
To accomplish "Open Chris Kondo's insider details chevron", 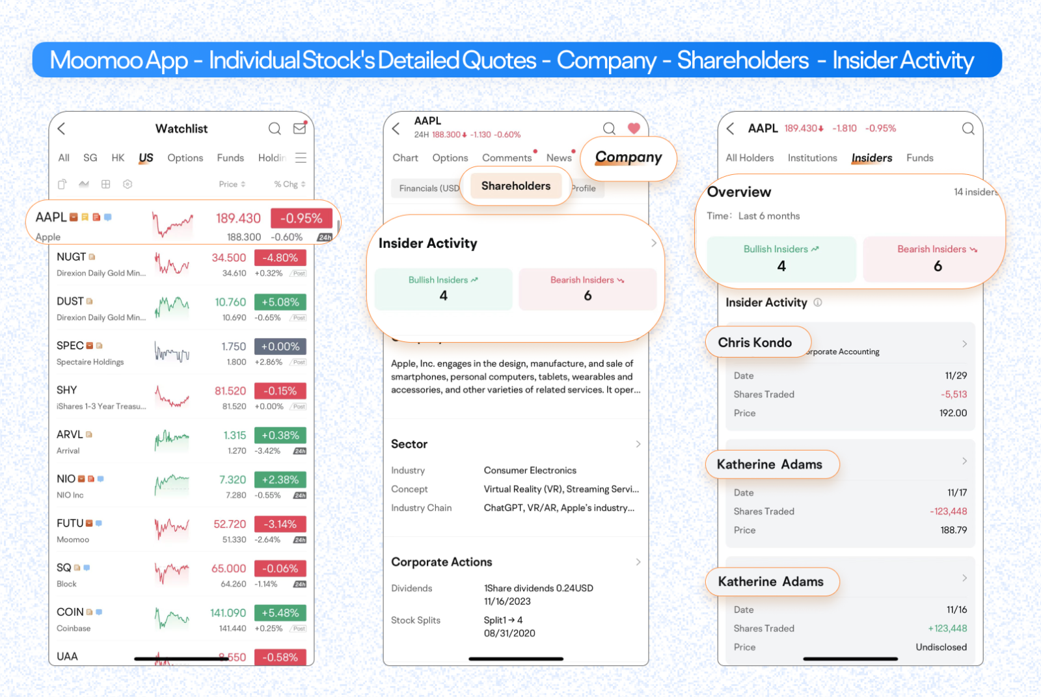I will tap(964, 343).
